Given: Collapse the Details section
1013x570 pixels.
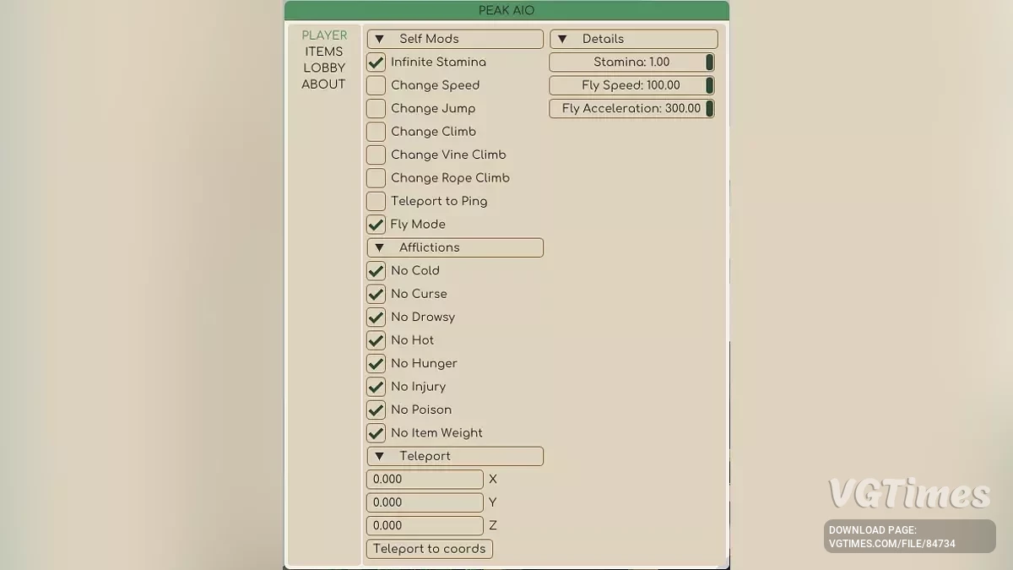Looking at the screenshot, I should (562, 39).
